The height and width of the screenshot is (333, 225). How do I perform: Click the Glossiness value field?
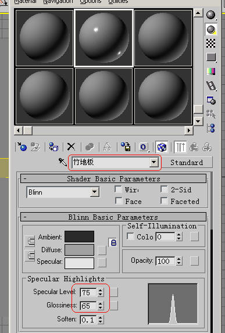88,306
